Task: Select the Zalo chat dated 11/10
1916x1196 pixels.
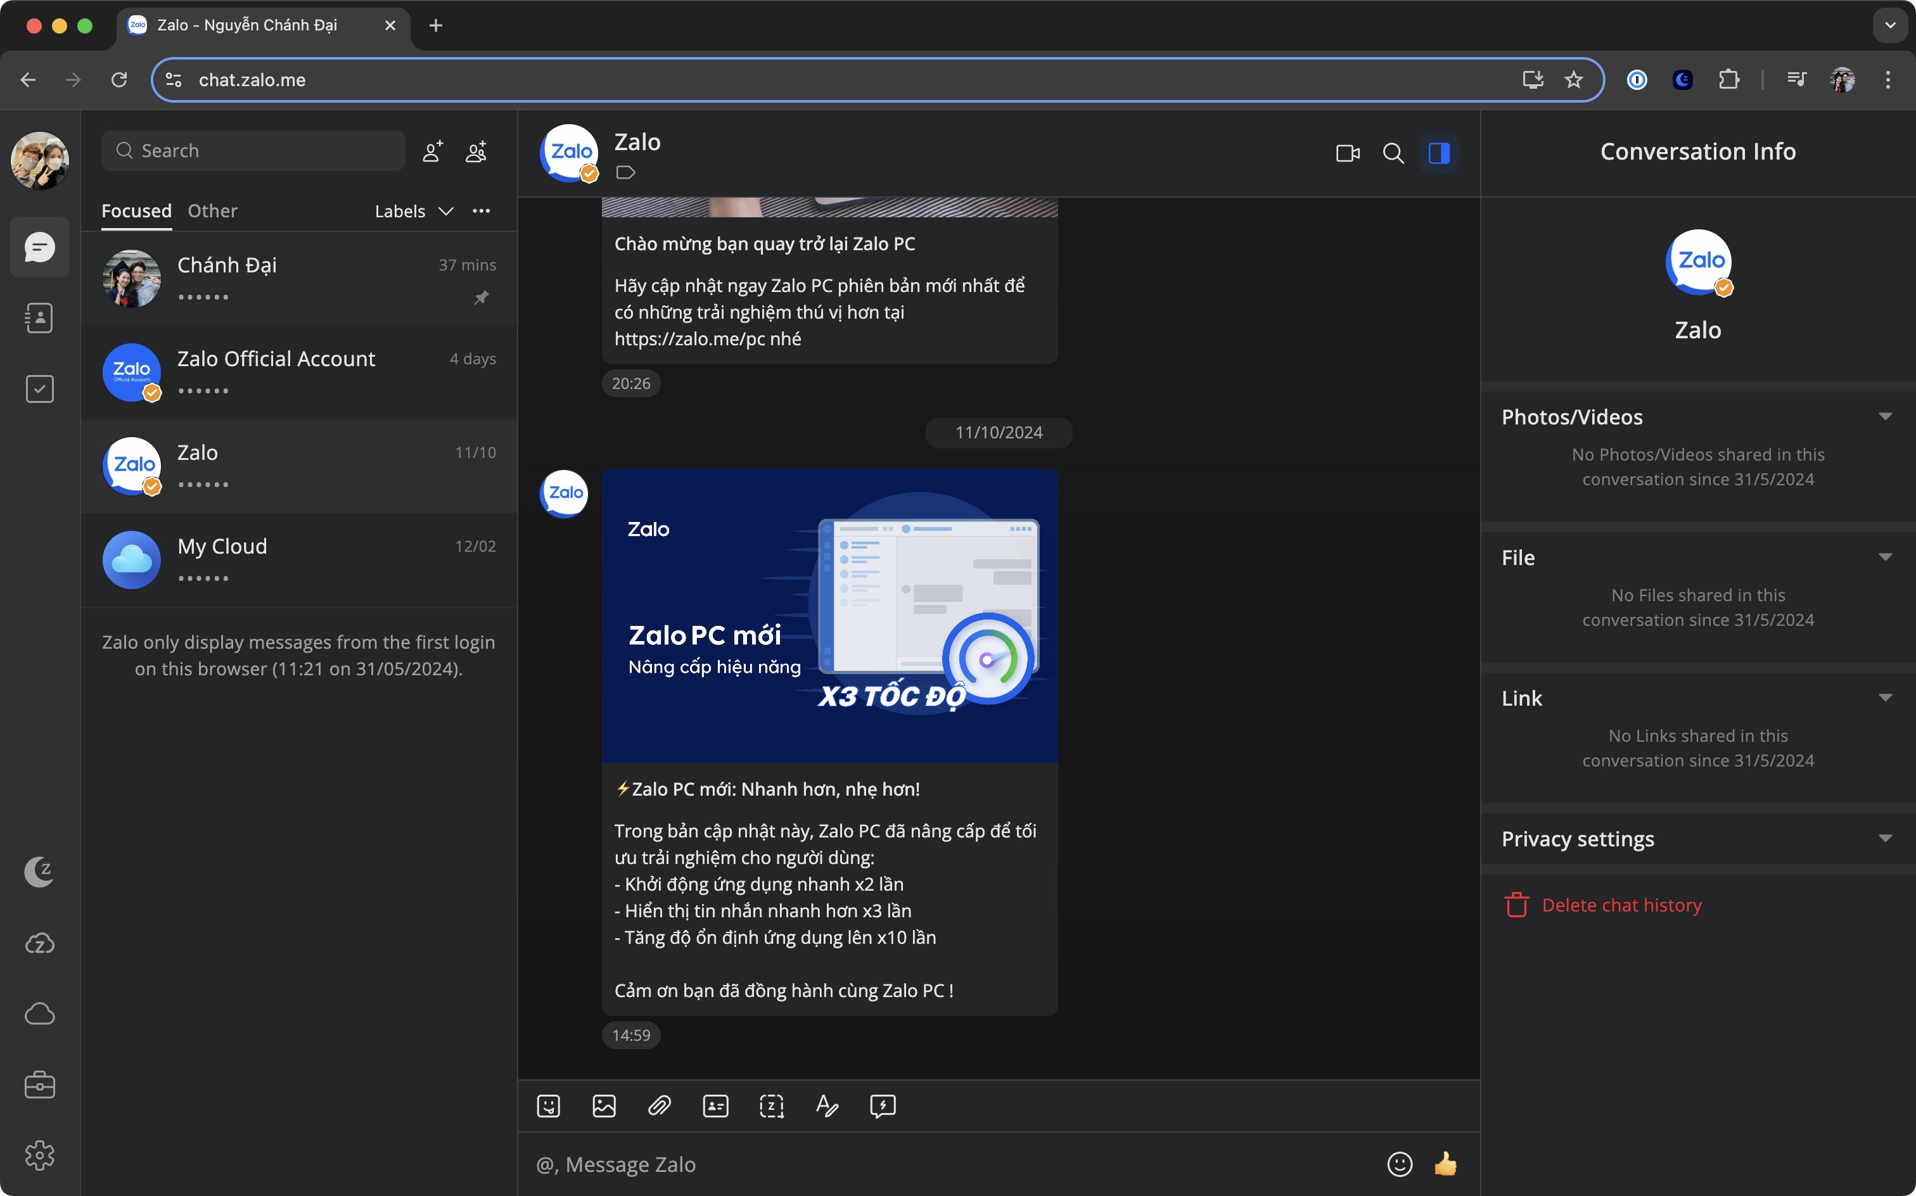Action: (x=299, y=467)
